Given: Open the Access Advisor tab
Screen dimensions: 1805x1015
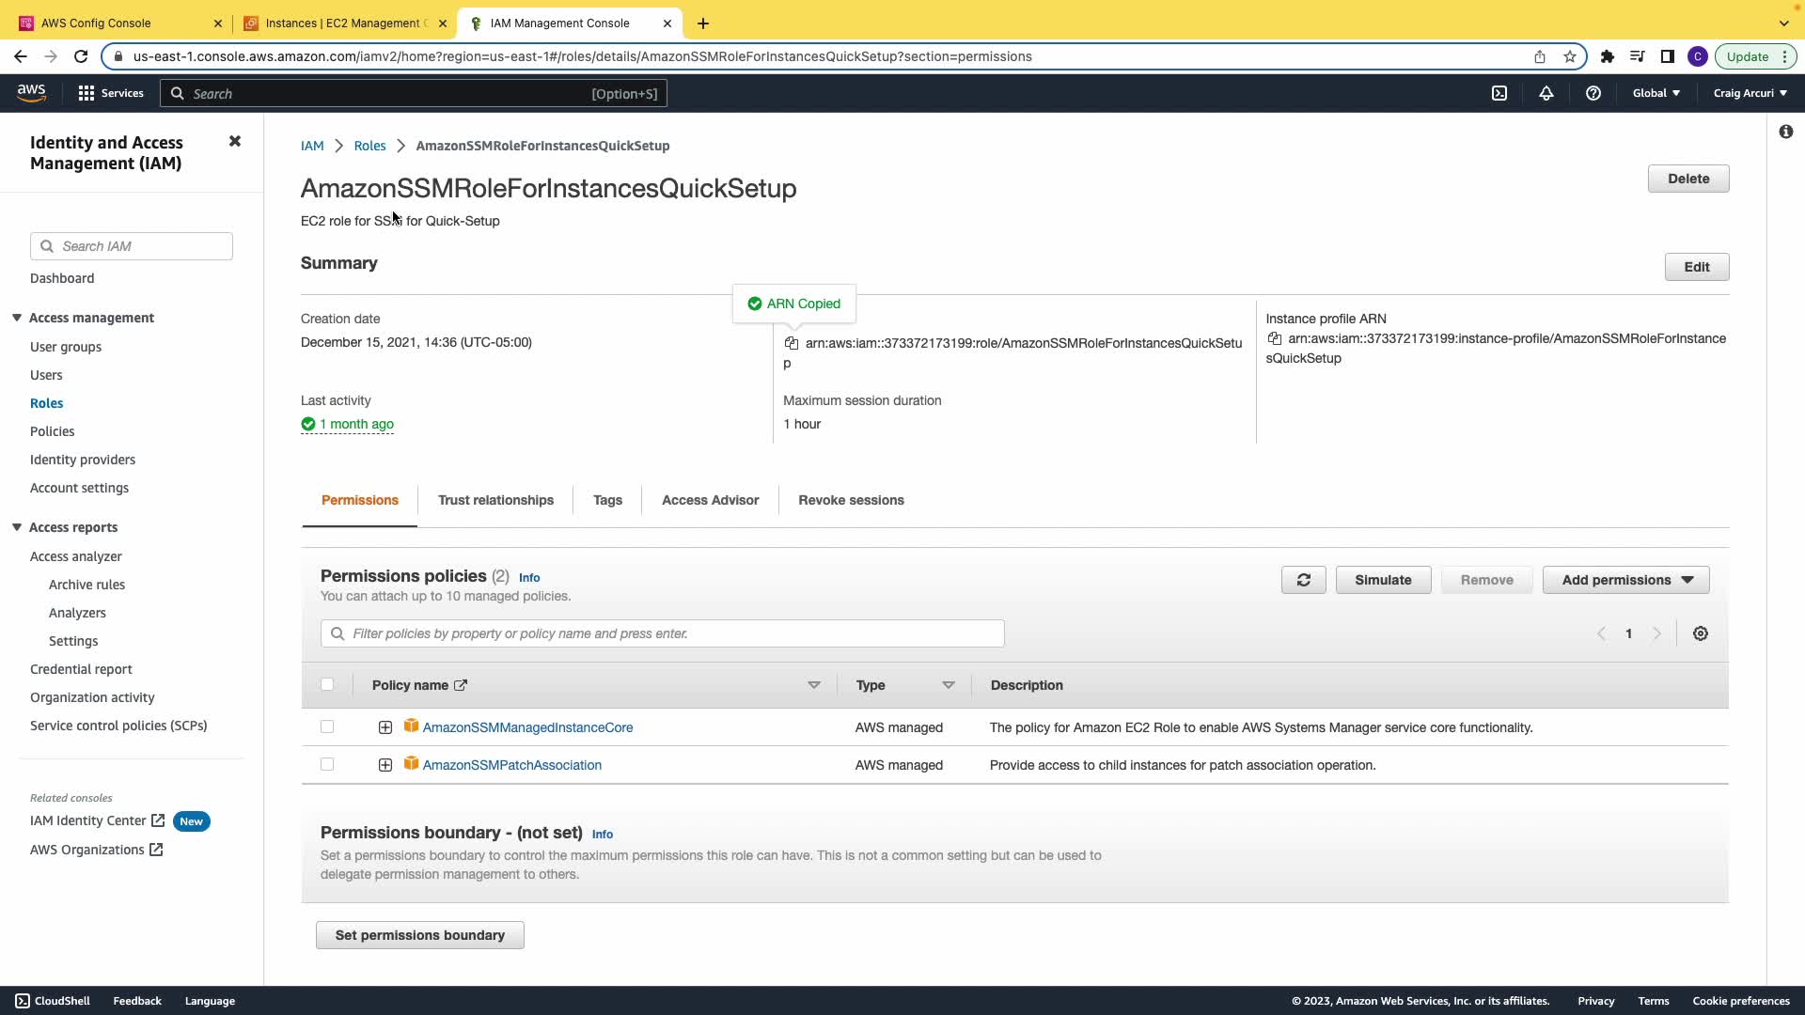Looking at the screenshot, I should click(x=710, y=500).
